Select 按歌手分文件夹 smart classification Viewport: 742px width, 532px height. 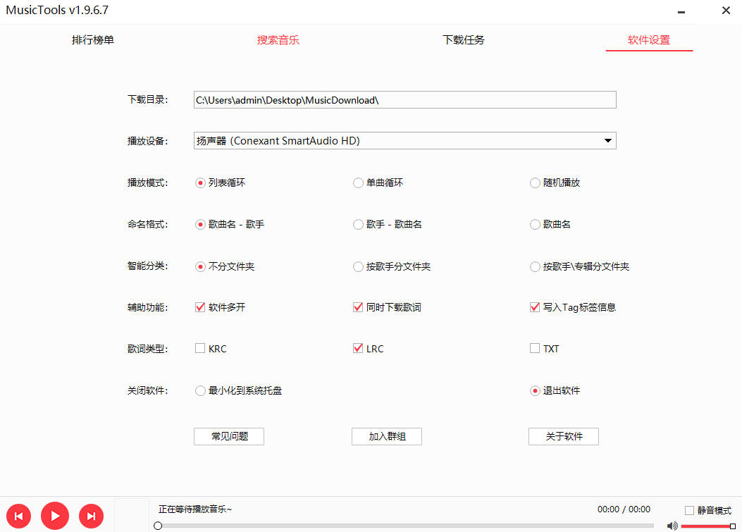tap(358, 266)
